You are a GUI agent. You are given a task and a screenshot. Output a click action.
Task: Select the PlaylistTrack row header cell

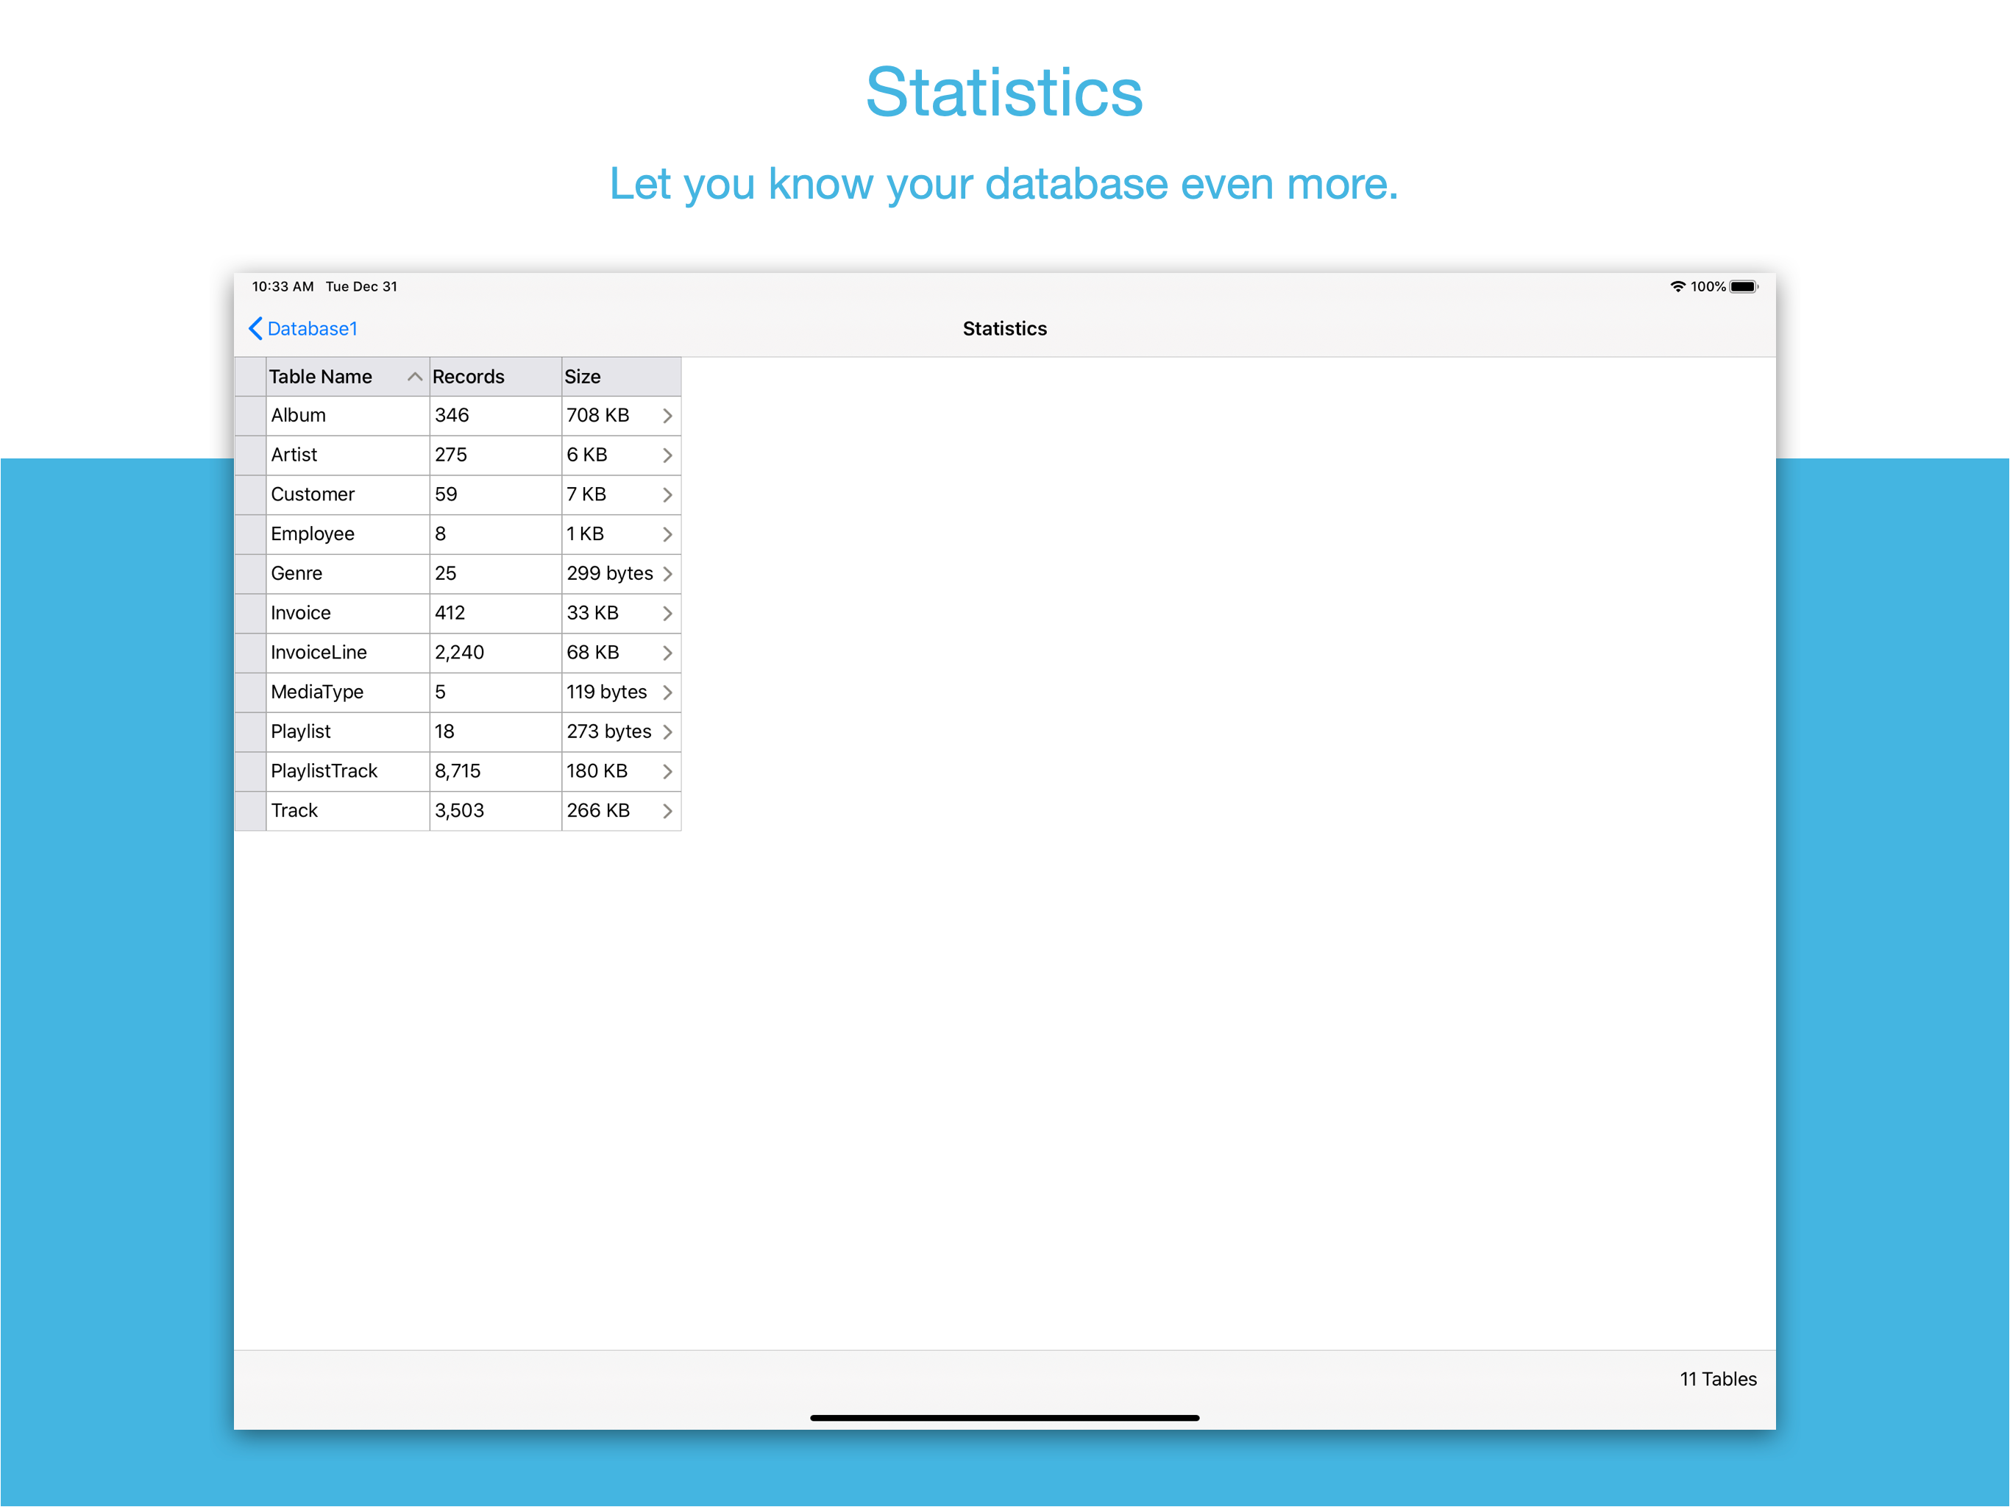250,770
